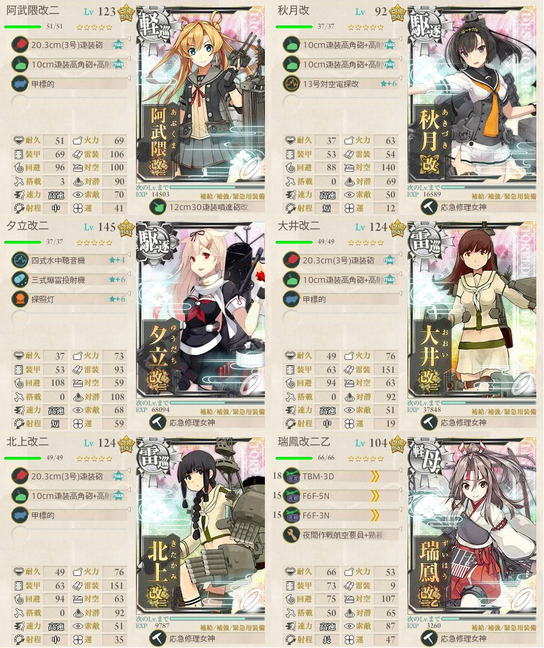Select the 甲標的 midget sub icon on 阿武隈改二
Viewport: 544px width, 648px height.
click(x=20, y=84)
